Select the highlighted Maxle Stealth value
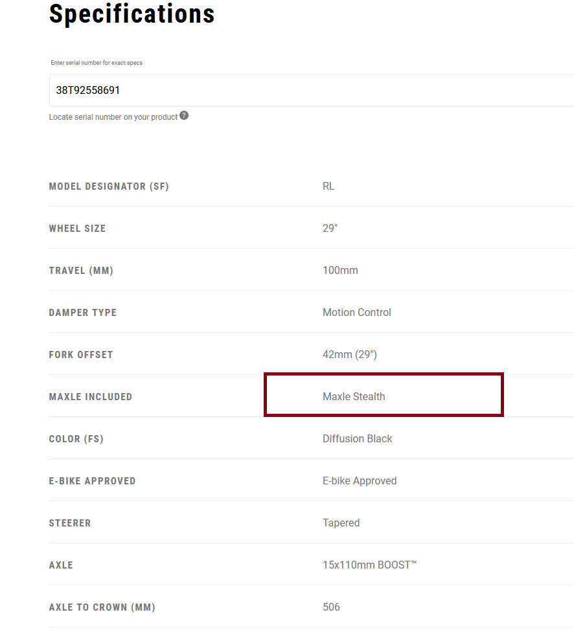The image size is (574, 632). point(354,396)
